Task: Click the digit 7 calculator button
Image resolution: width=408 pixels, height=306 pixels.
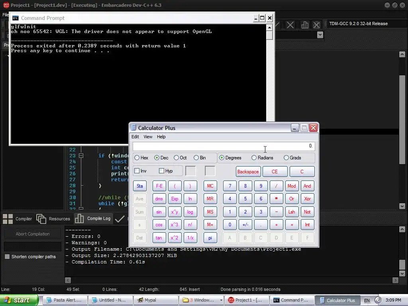Action: [x=230, y=186]
